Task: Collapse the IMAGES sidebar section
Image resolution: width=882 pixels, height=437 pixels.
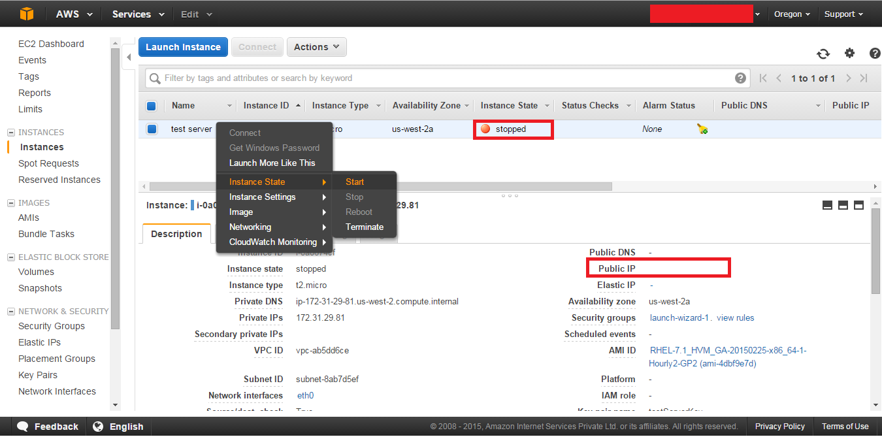Action: click(x=10, y=202)
